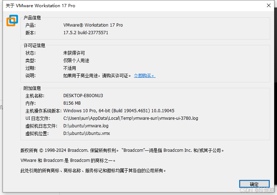
Task: Click the 主机名称 label
Action: point(35,96)
